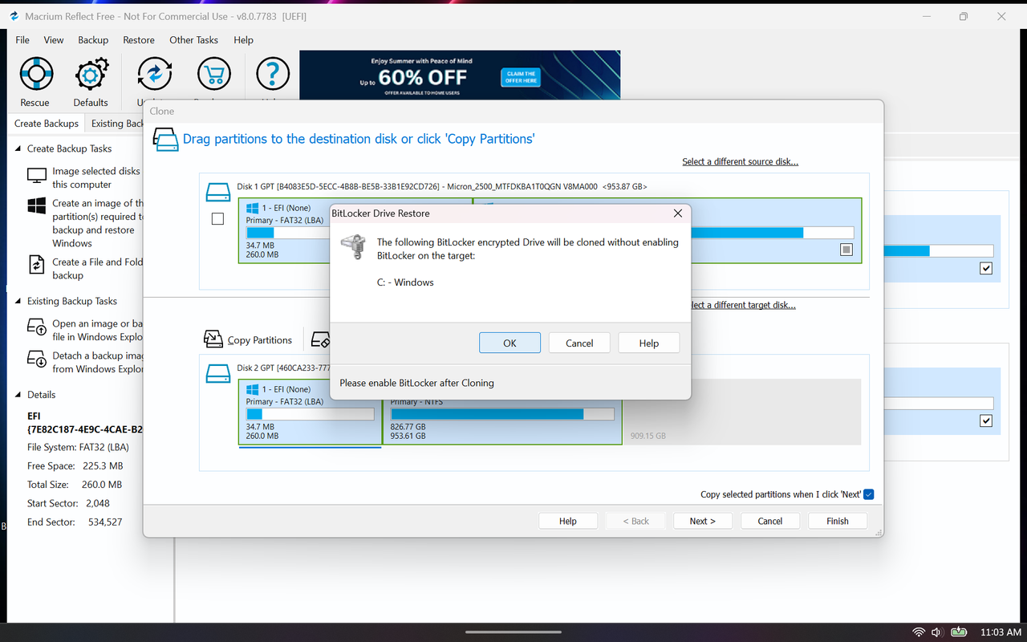
Task: Click the select a different target disk link
Action: [x=743, y=305]
